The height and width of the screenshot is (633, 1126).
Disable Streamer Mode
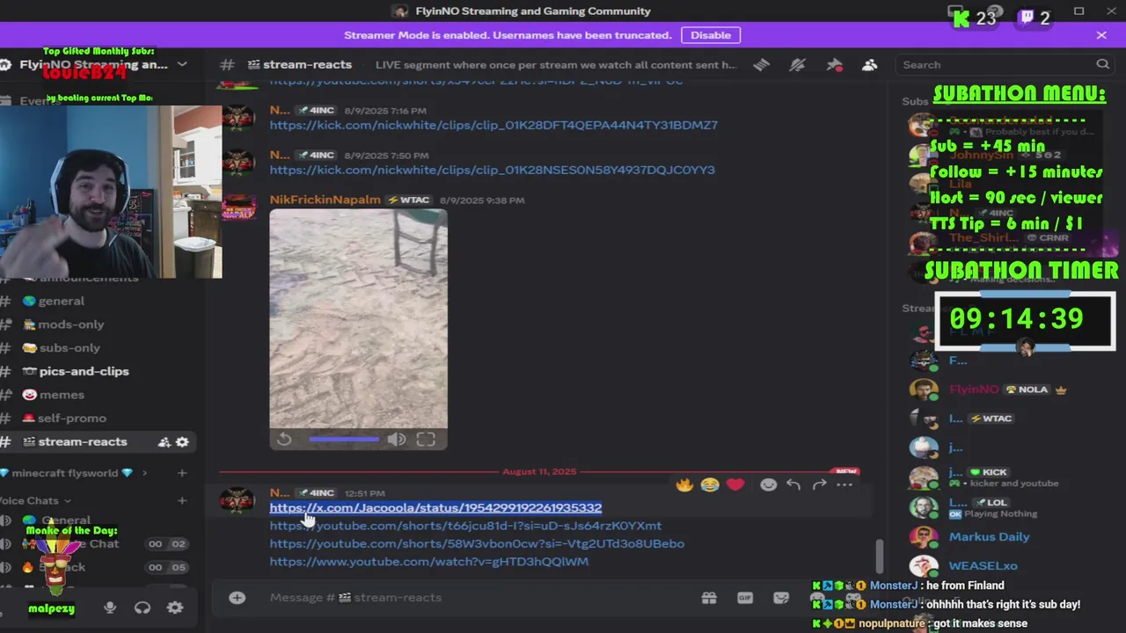point(711,35)
